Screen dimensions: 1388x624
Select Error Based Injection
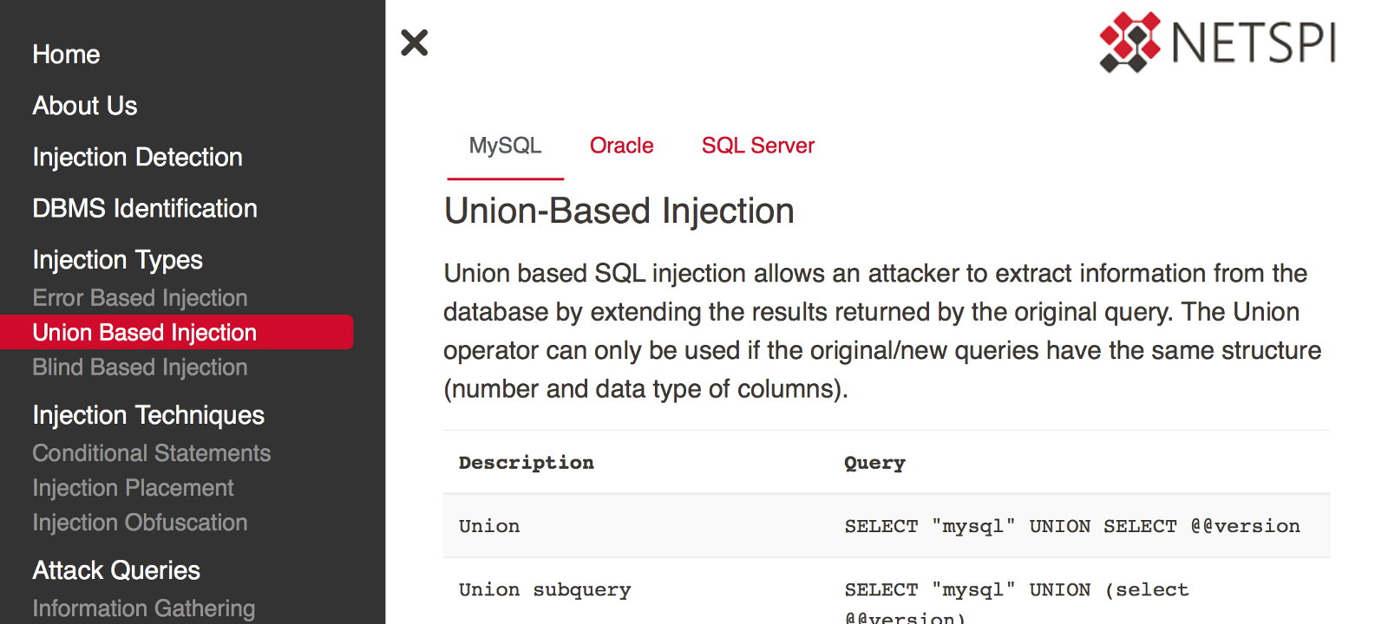point(140,298)
